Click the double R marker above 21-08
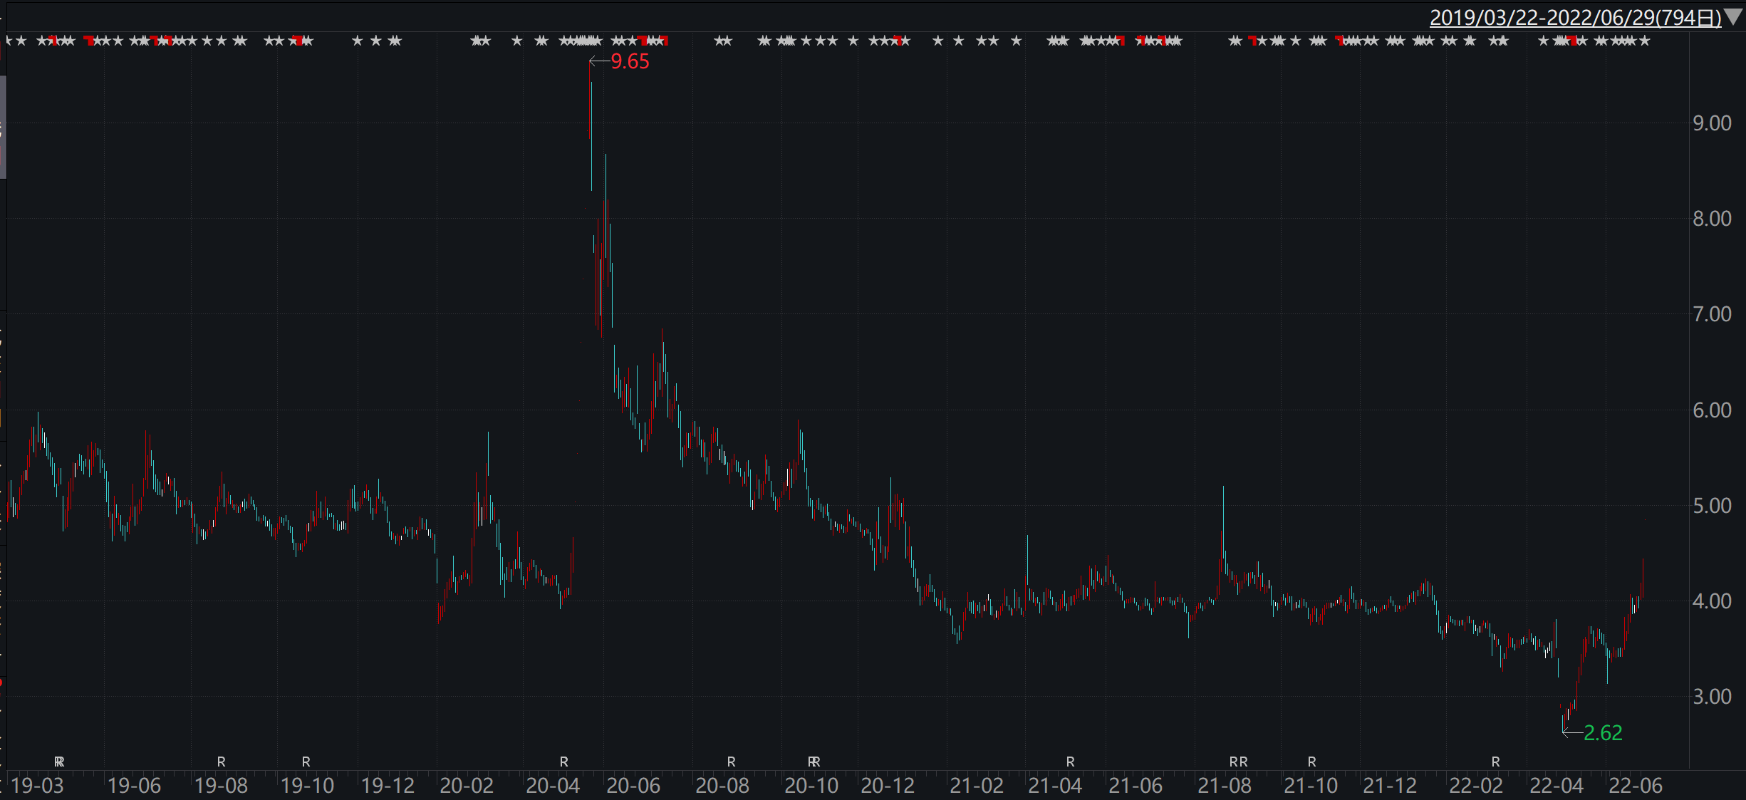The height and width of the screenshot is (800, 1746). pyautogui.click(x=1239, y=762)
